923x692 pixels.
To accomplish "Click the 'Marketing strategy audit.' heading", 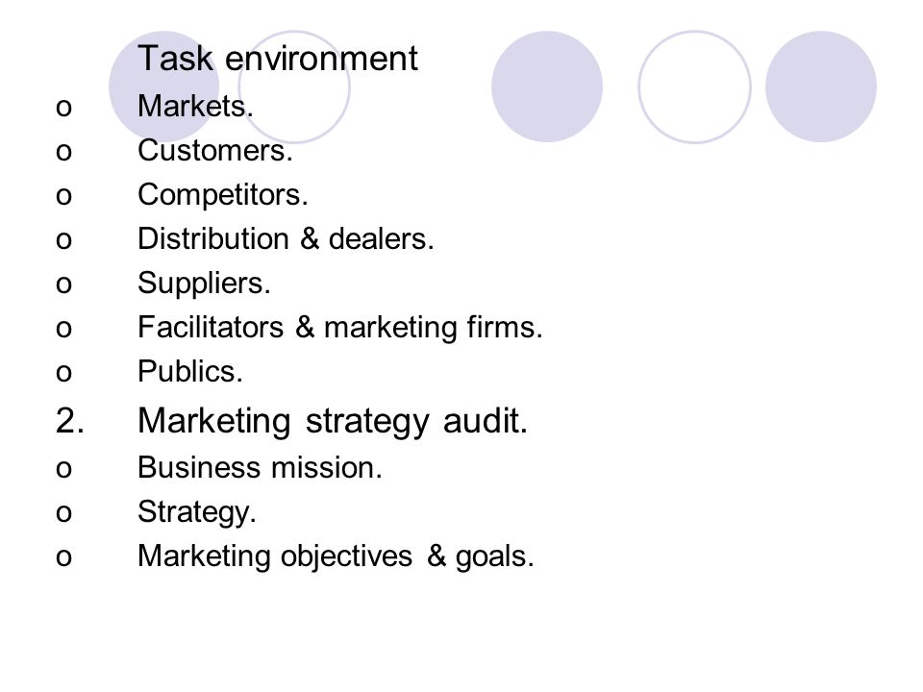I will click(x=333, y=421).
